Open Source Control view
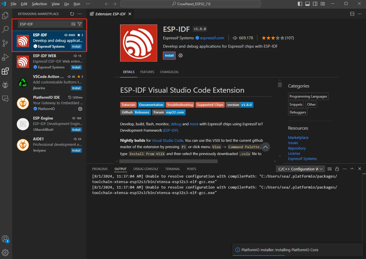Image resolution: width=366 pixels, height=259 pixels. [x=5, y=43]
